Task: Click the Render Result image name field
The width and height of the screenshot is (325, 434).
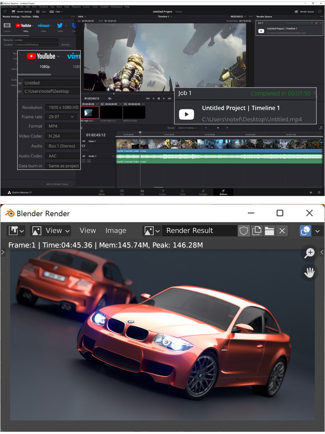Action: tap(200, 231)
